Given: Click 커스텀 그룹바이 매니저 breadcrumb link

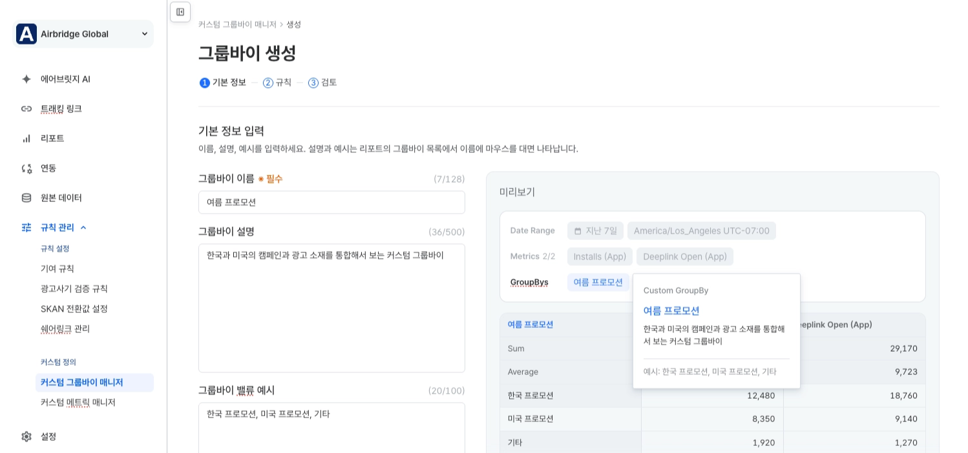Looking at the screenshot, I should (x=237, y=24).
